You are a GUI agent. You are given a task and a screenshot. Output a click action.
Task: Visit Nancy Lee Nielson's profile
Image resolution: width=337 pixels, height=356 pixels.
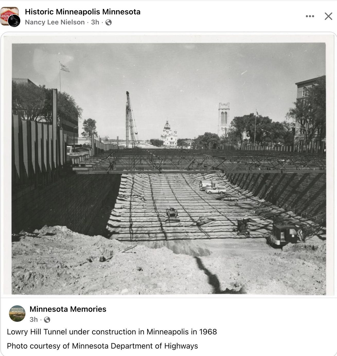tap(55, 22)
